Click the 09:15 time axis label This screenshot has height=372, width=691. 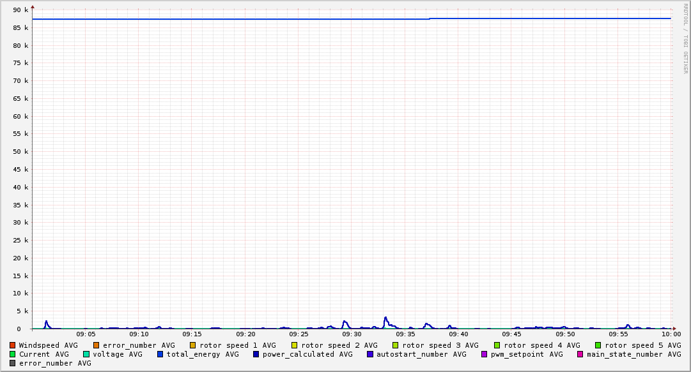click(192, 334)
